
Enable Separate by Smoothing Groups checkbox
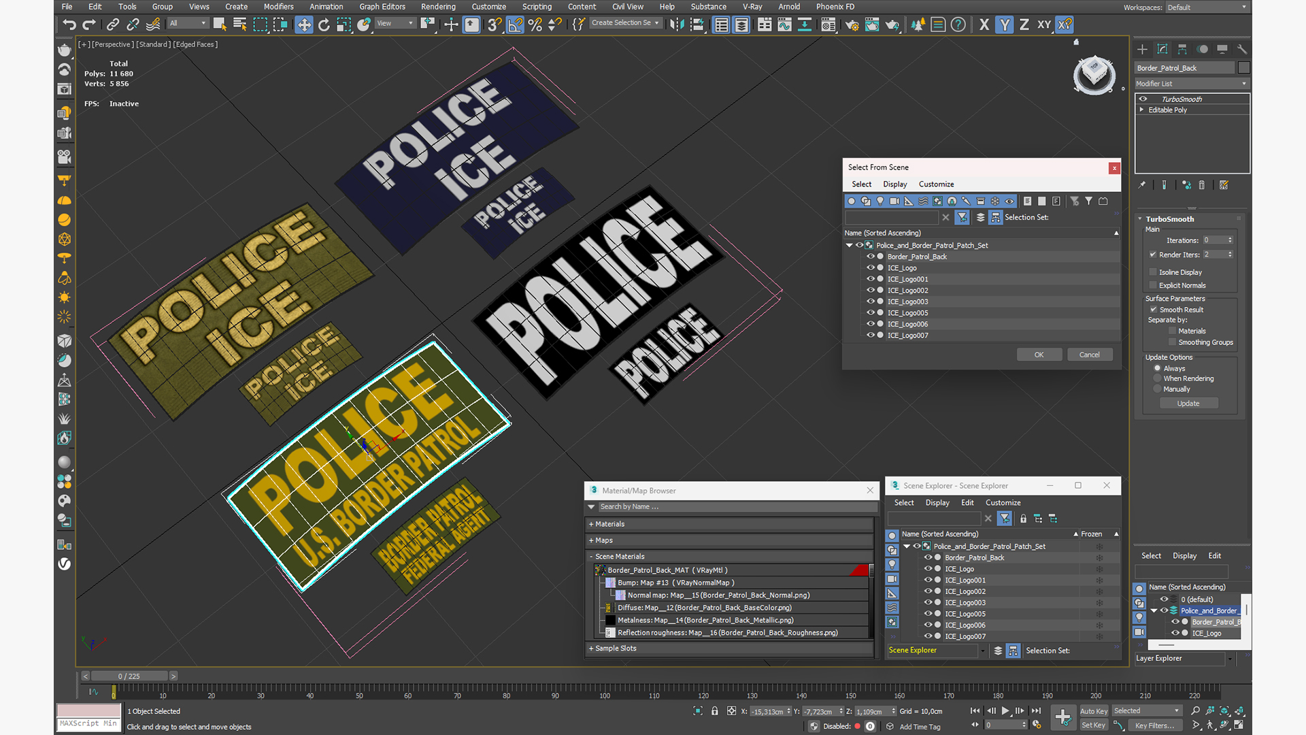coord(1172,342)
